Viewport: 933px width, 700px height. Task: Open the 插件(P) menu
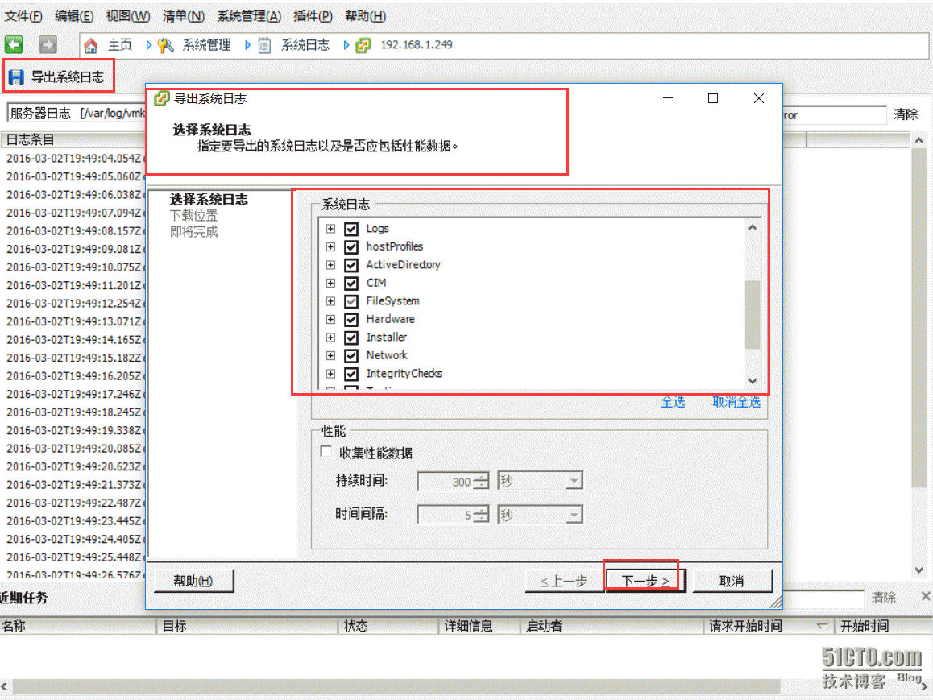click(x=313, y=16)
